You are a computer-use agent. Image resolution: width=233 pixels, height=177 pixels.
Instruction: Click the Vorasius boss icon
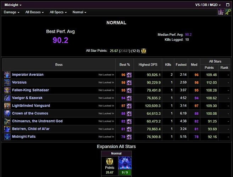coord(7,82)
